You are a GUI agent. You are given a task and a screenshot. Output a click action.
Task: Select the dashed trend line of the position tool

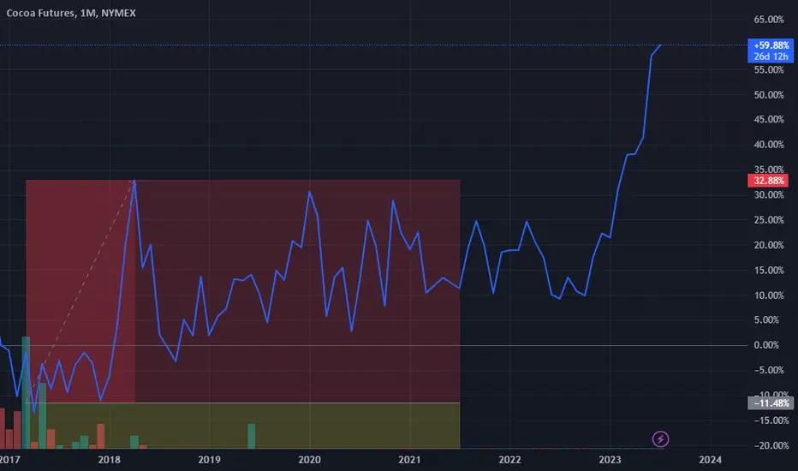pyautogui.click(x=80, y=291)
